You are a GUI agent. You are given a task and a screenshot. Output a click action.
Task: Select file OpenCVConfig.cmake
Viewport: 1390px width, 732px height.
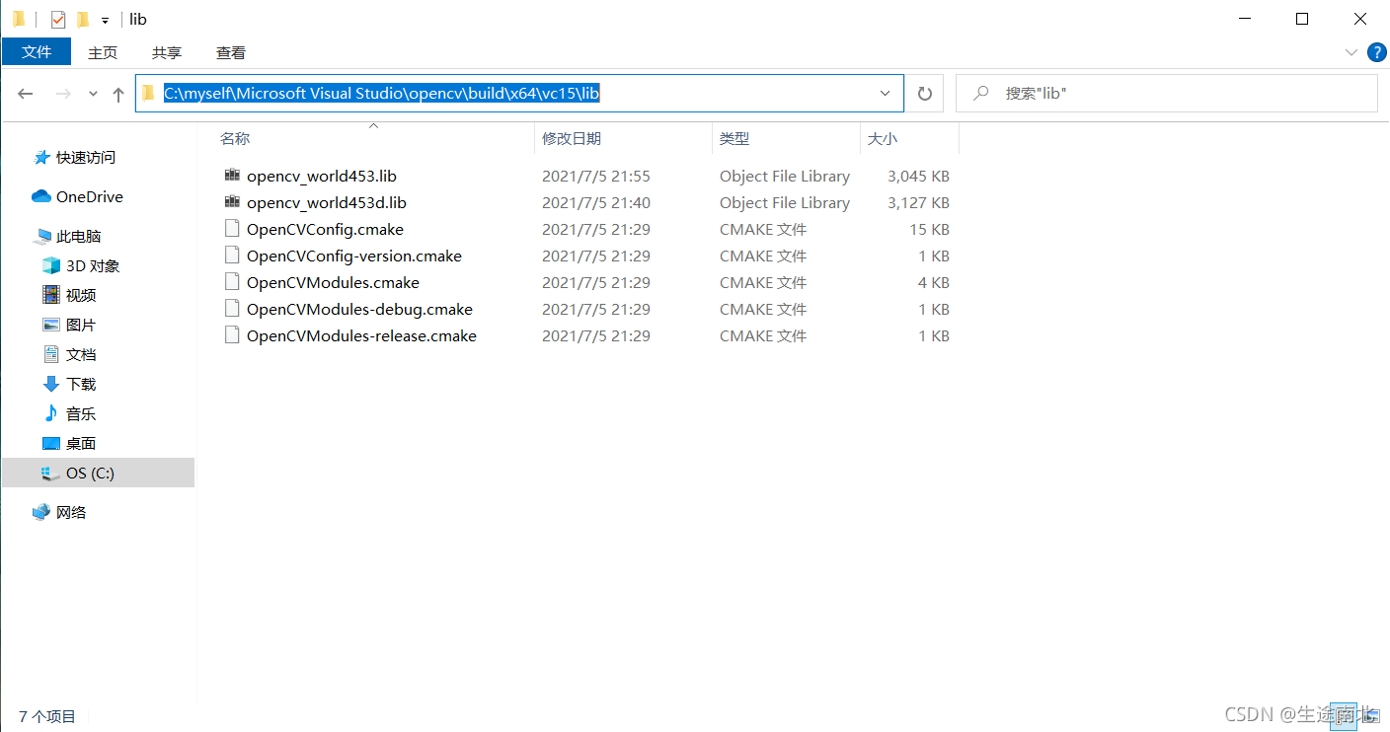(x=325, y=230)
